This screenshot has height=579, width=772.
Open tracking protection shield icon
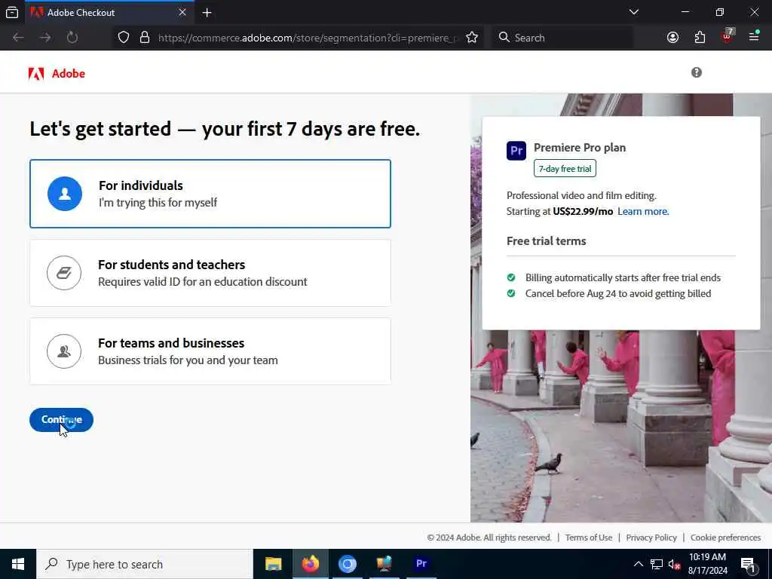[124, 38]
